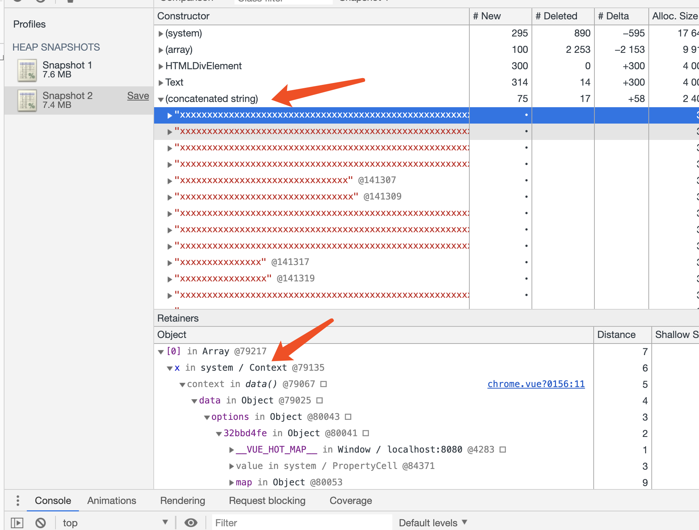Expand the (system) constructor row
699x530 pixels.
tap(160, 33)
